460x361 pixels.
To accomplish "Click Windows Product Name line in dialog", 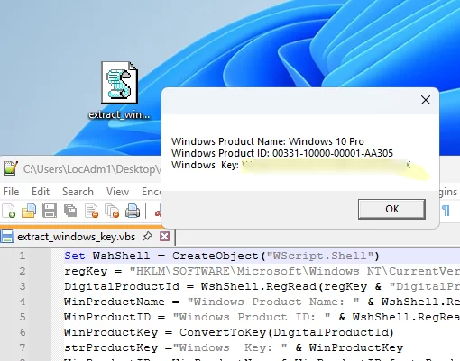I will click(268, 141).
